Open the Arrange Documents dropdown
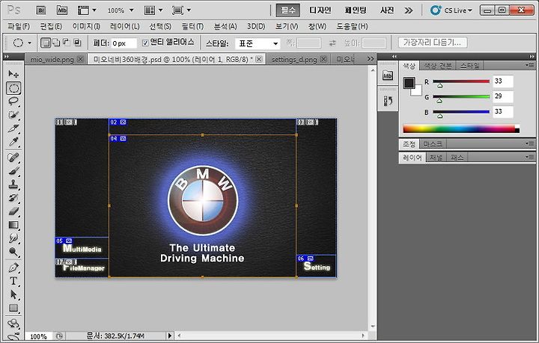Viewport: 539px width, 343px height. pos(153,10)
